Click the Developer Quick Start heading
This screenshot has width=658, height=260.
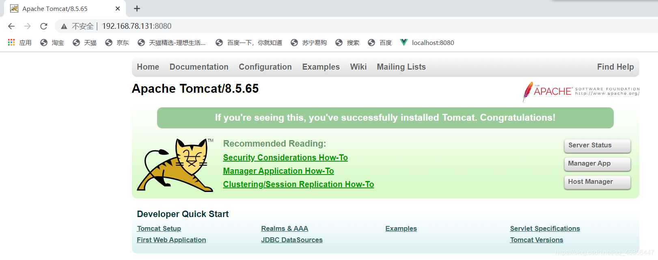[x=183, y=214]
